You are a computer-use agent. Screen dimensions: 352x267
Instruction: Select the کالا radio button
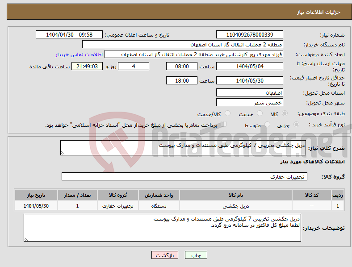[285, 113]
